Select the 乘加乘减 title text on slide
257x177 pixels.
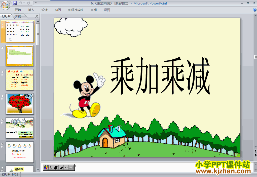tap(160, 76)
